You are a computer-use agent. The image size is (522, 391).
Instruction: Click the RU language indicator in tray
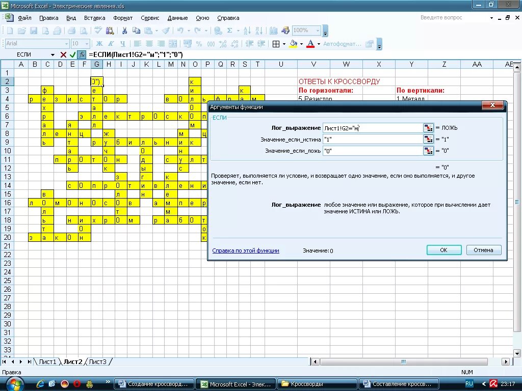click(469, 384)
